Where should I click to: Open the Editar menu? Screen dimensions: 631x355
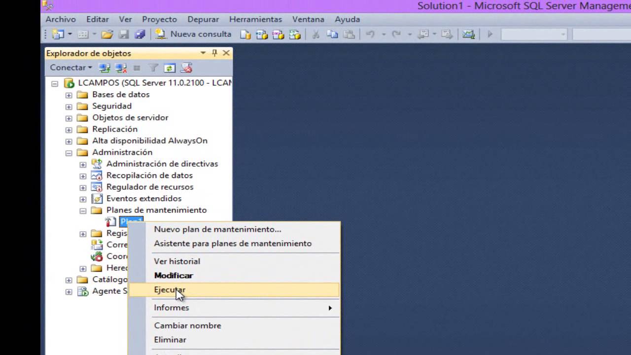point(98,19)
